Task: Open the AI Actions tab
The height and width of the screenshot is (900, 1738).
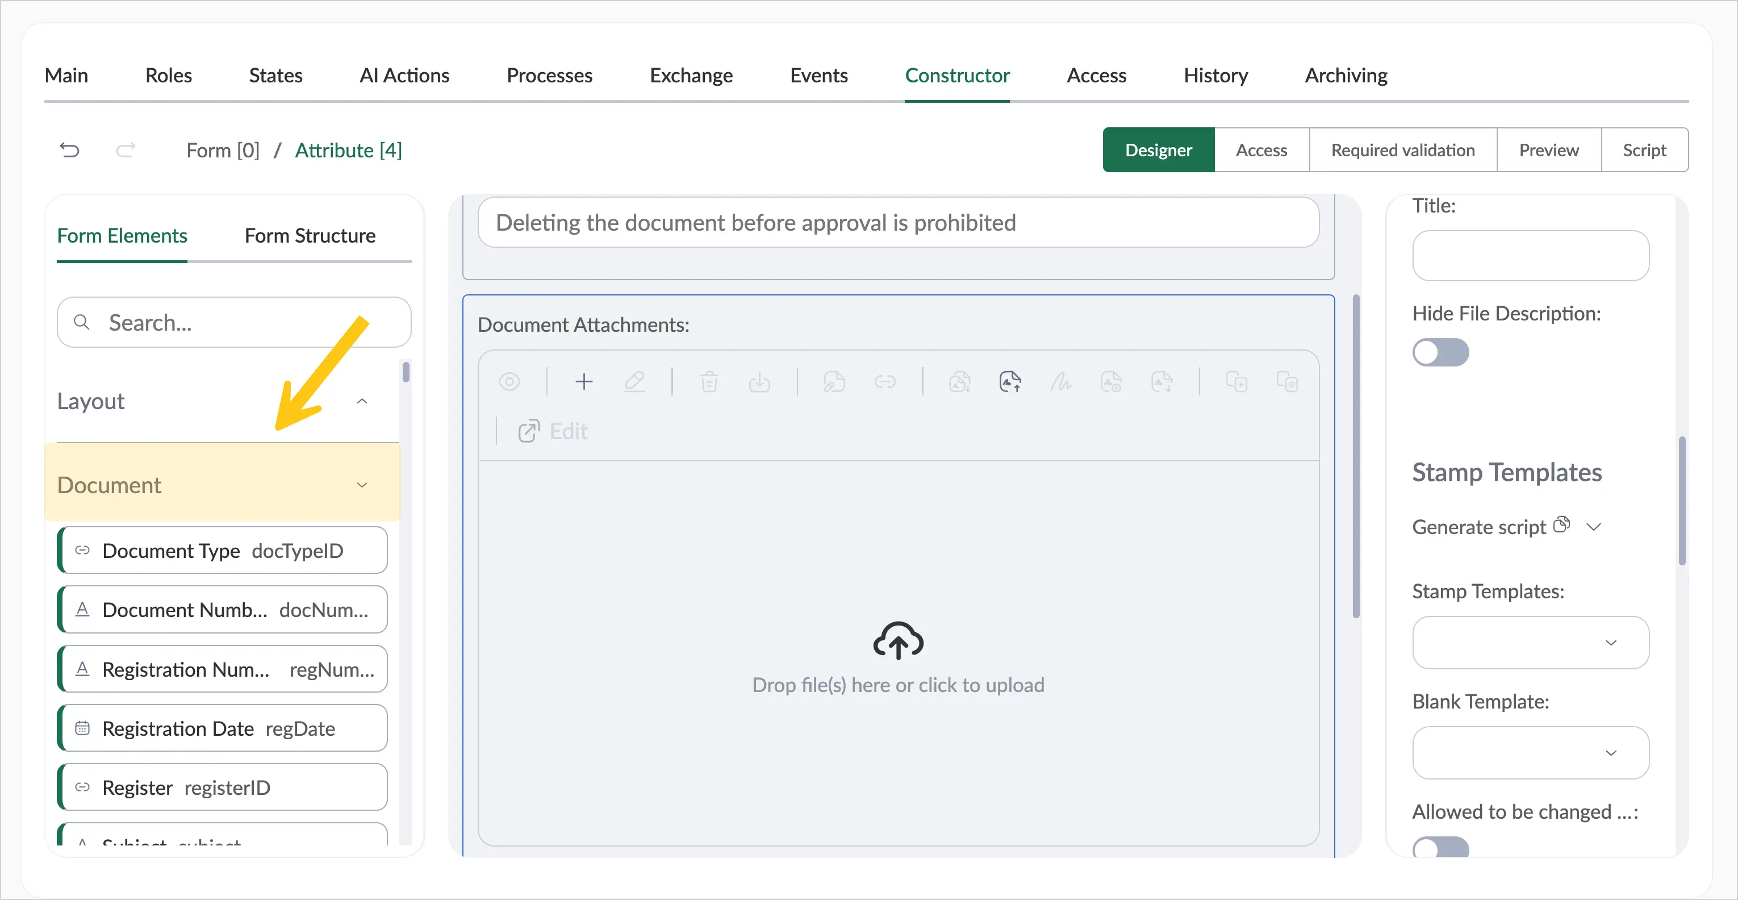Action: tap(405, 76)
